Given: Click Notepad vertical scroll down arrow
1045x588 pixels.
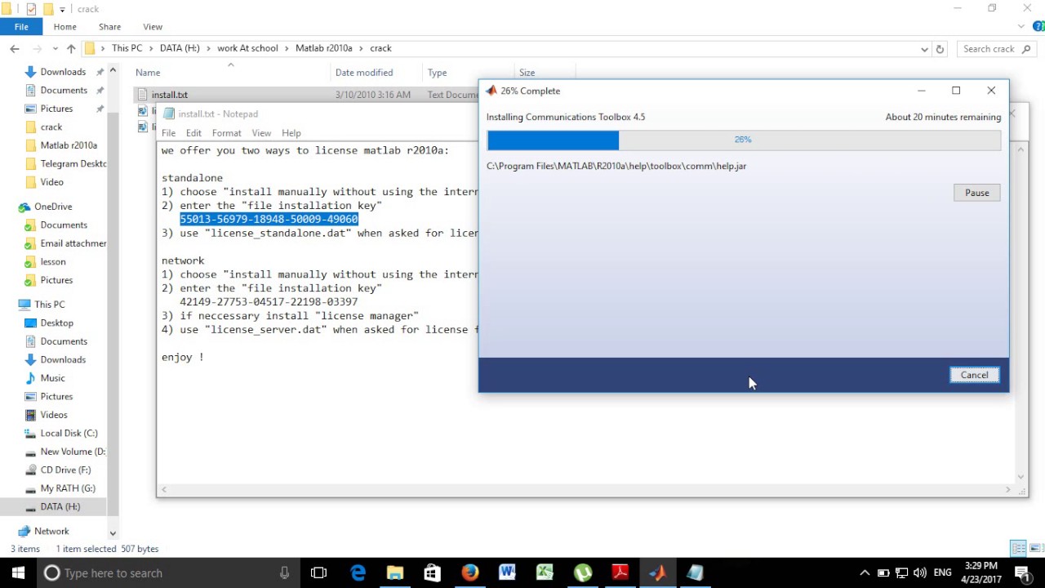Looking at the screenshot, I should (1021, 477).
